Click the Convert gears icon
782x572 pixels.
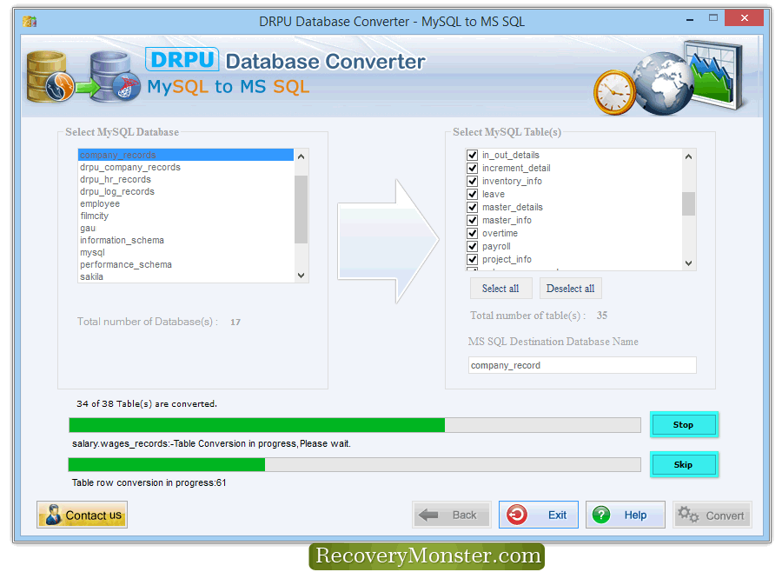tap(688, 514)
